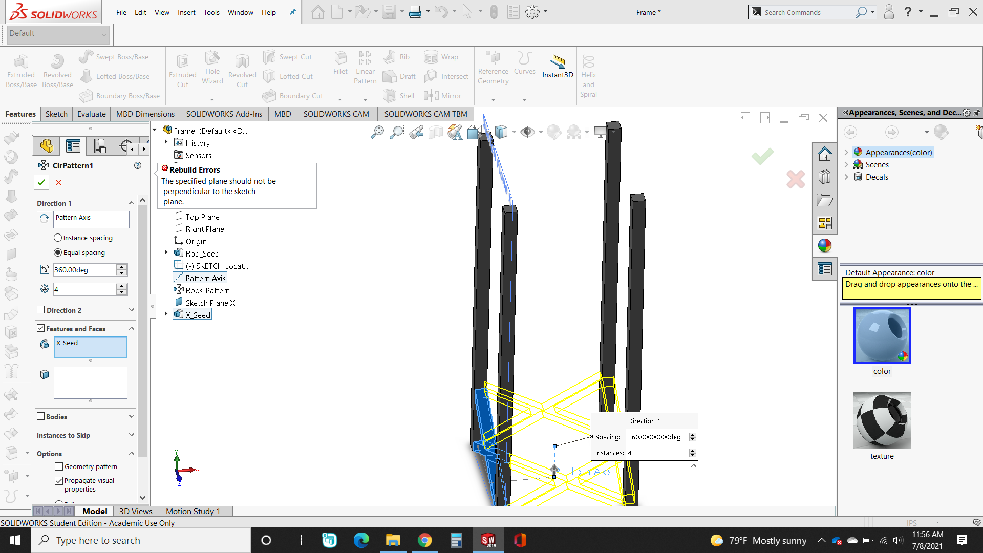Screen dimensions: 983x553
Task: Click Reverse Direction icon beside Pattern Axis
Action: [45, 219]
